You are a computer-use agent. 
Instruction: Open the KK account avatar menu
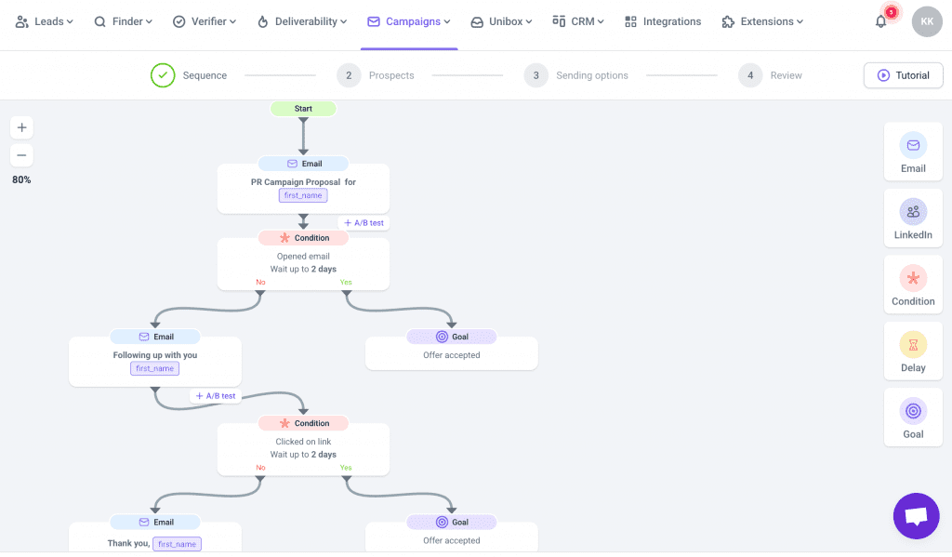tap(926, 21)
